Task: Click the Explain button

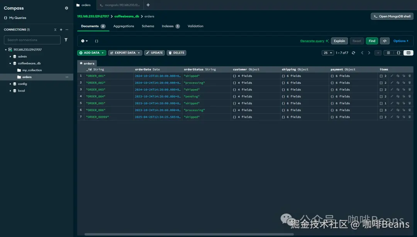Action: [x=339, y=41]
